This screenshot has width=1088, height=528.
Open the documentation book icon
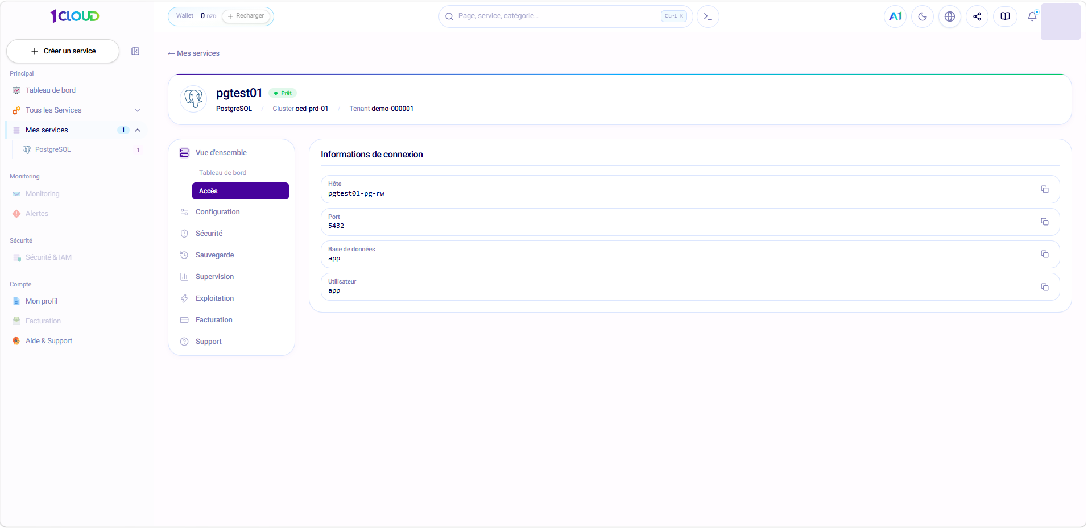(1005, 16)
